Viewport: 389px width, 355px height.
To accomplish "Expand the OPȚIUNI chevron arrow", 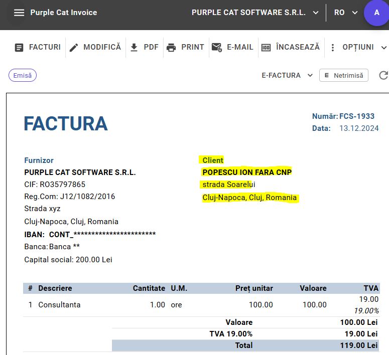I will coord(384,48).
